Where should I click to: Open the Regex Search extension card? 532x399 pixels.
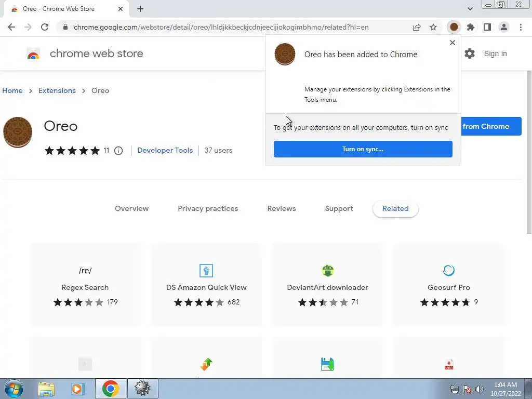(85, 285)
